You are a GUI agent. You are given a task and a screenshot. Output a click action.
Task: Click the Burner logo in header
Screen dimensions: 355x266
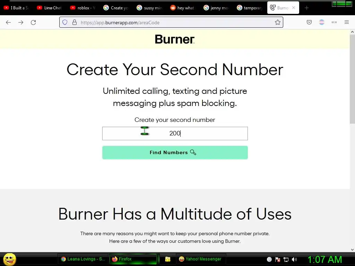[x=175, y=39]
